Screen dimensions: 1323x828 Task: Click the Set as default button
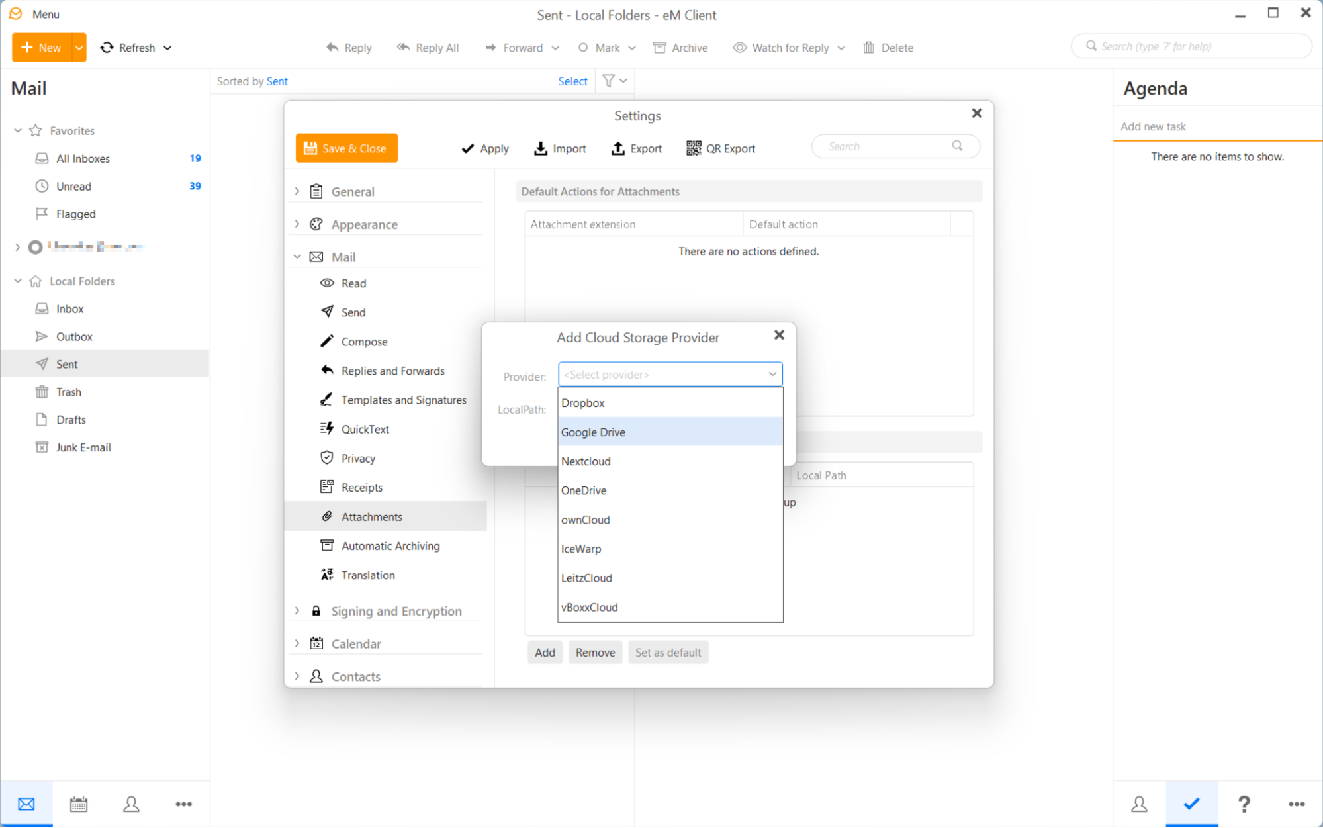coord(668,653)
